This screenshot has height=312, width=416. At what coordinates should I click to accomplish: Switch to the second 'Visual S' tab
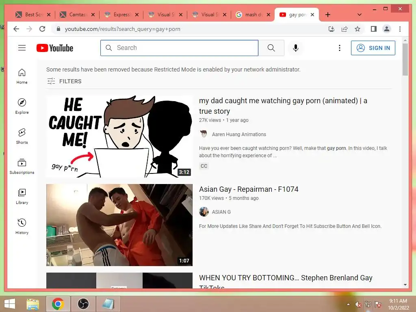pos(209,15)
